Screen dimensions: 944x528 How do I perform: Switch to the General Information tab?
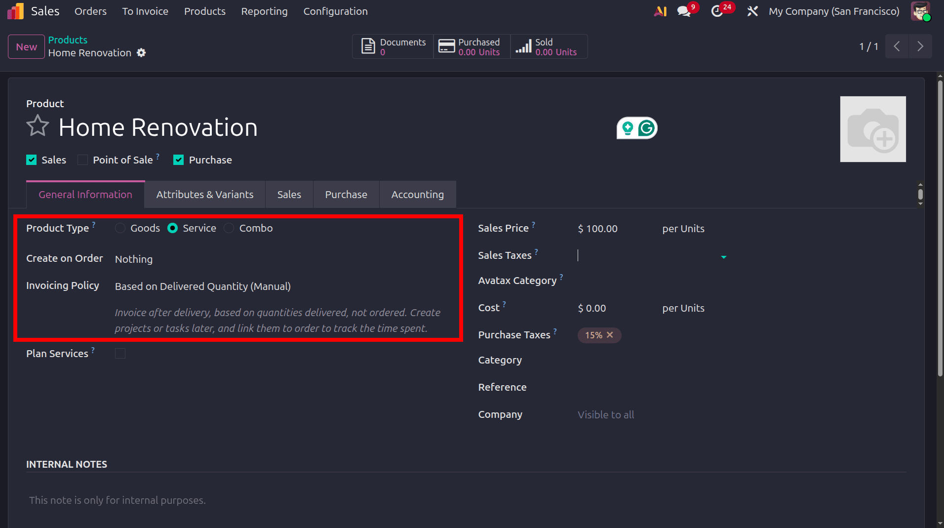pos(85,195)
